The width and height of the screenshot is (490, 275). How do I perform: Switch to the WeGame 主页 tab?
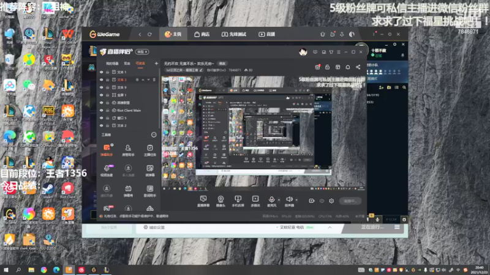(173, 34)
